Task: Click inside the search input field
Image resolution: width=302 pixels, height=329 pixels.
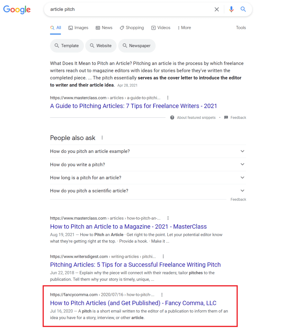Action: pyautogui.click(x=129, y=9)
